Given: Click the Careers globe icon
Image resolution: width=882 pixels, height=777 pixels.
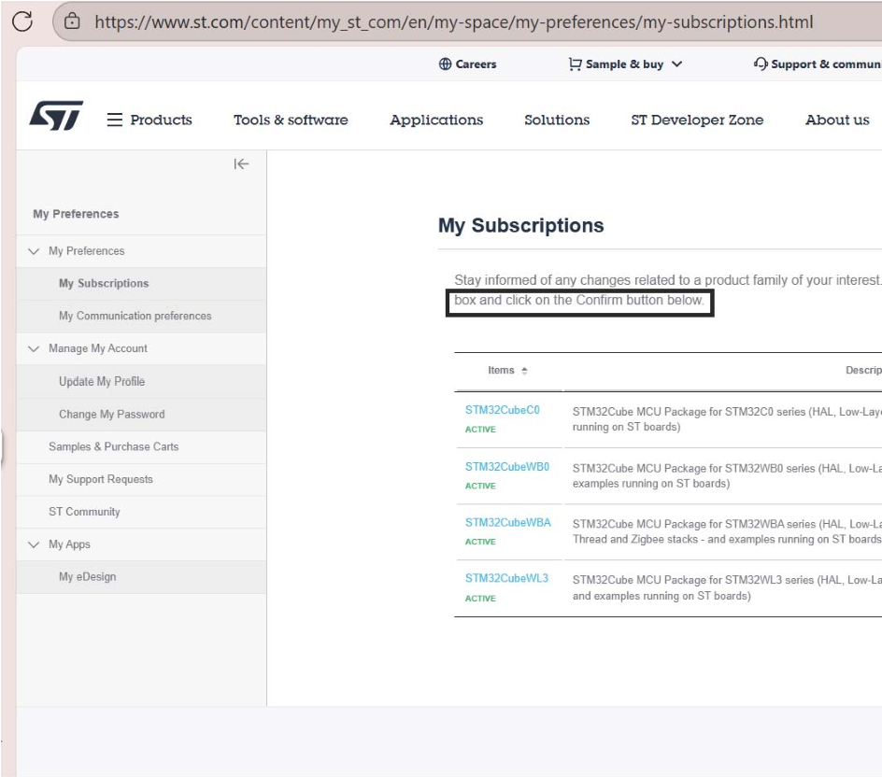Looking at the screenshot, I should click(445, 64).
